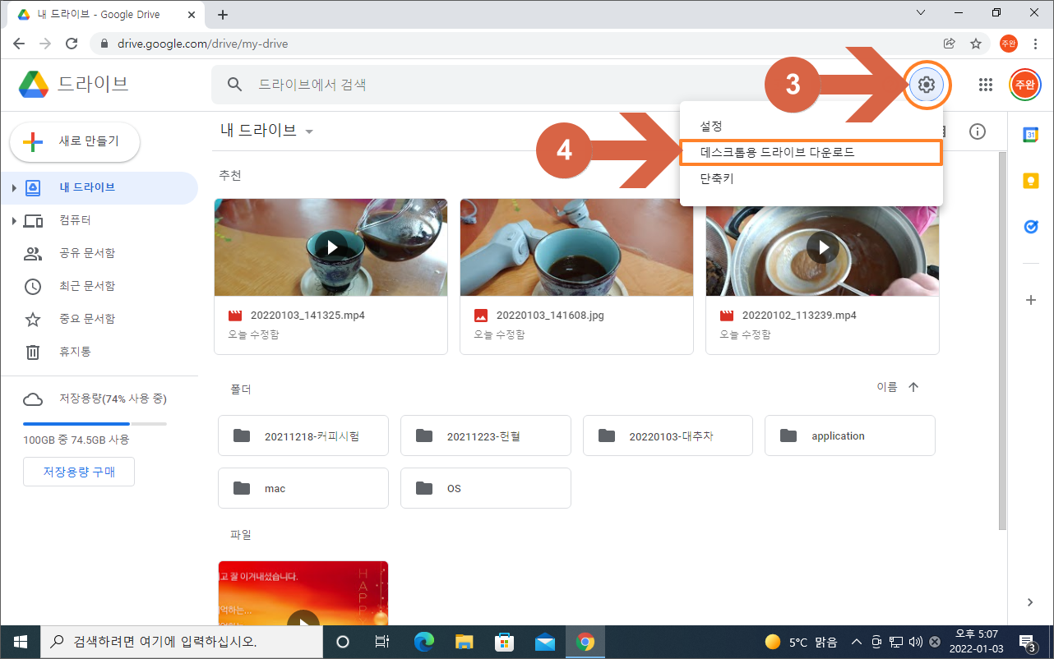Image resolution: width=1054 pixels, height=659 pixels.
Task: Reverse sort direction arrow next to 이름
Action: click(913, 387)
